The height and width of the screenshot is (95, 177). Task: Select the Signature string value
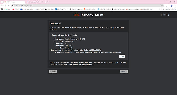click(x=93, y=52)
